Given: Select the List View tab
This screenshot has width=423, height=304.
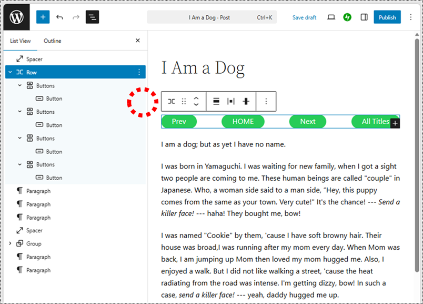Looking at the screenshot, I should coord(21,41).
